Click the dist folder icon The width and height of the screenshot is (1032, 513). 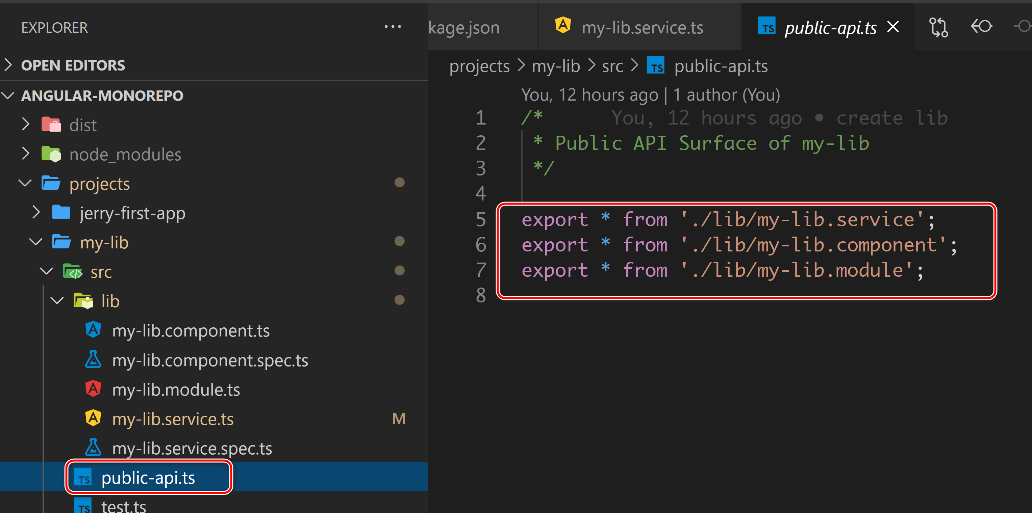pos(51,125)
